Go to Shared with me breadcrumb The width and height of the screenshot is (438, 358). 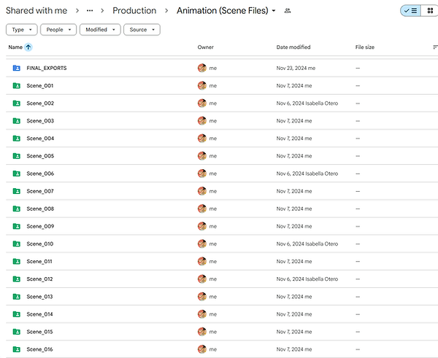[36, 11]
